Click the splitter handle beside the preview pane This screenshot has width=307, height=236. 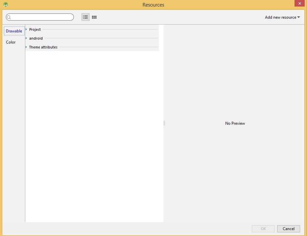click(x=164, y=123)
